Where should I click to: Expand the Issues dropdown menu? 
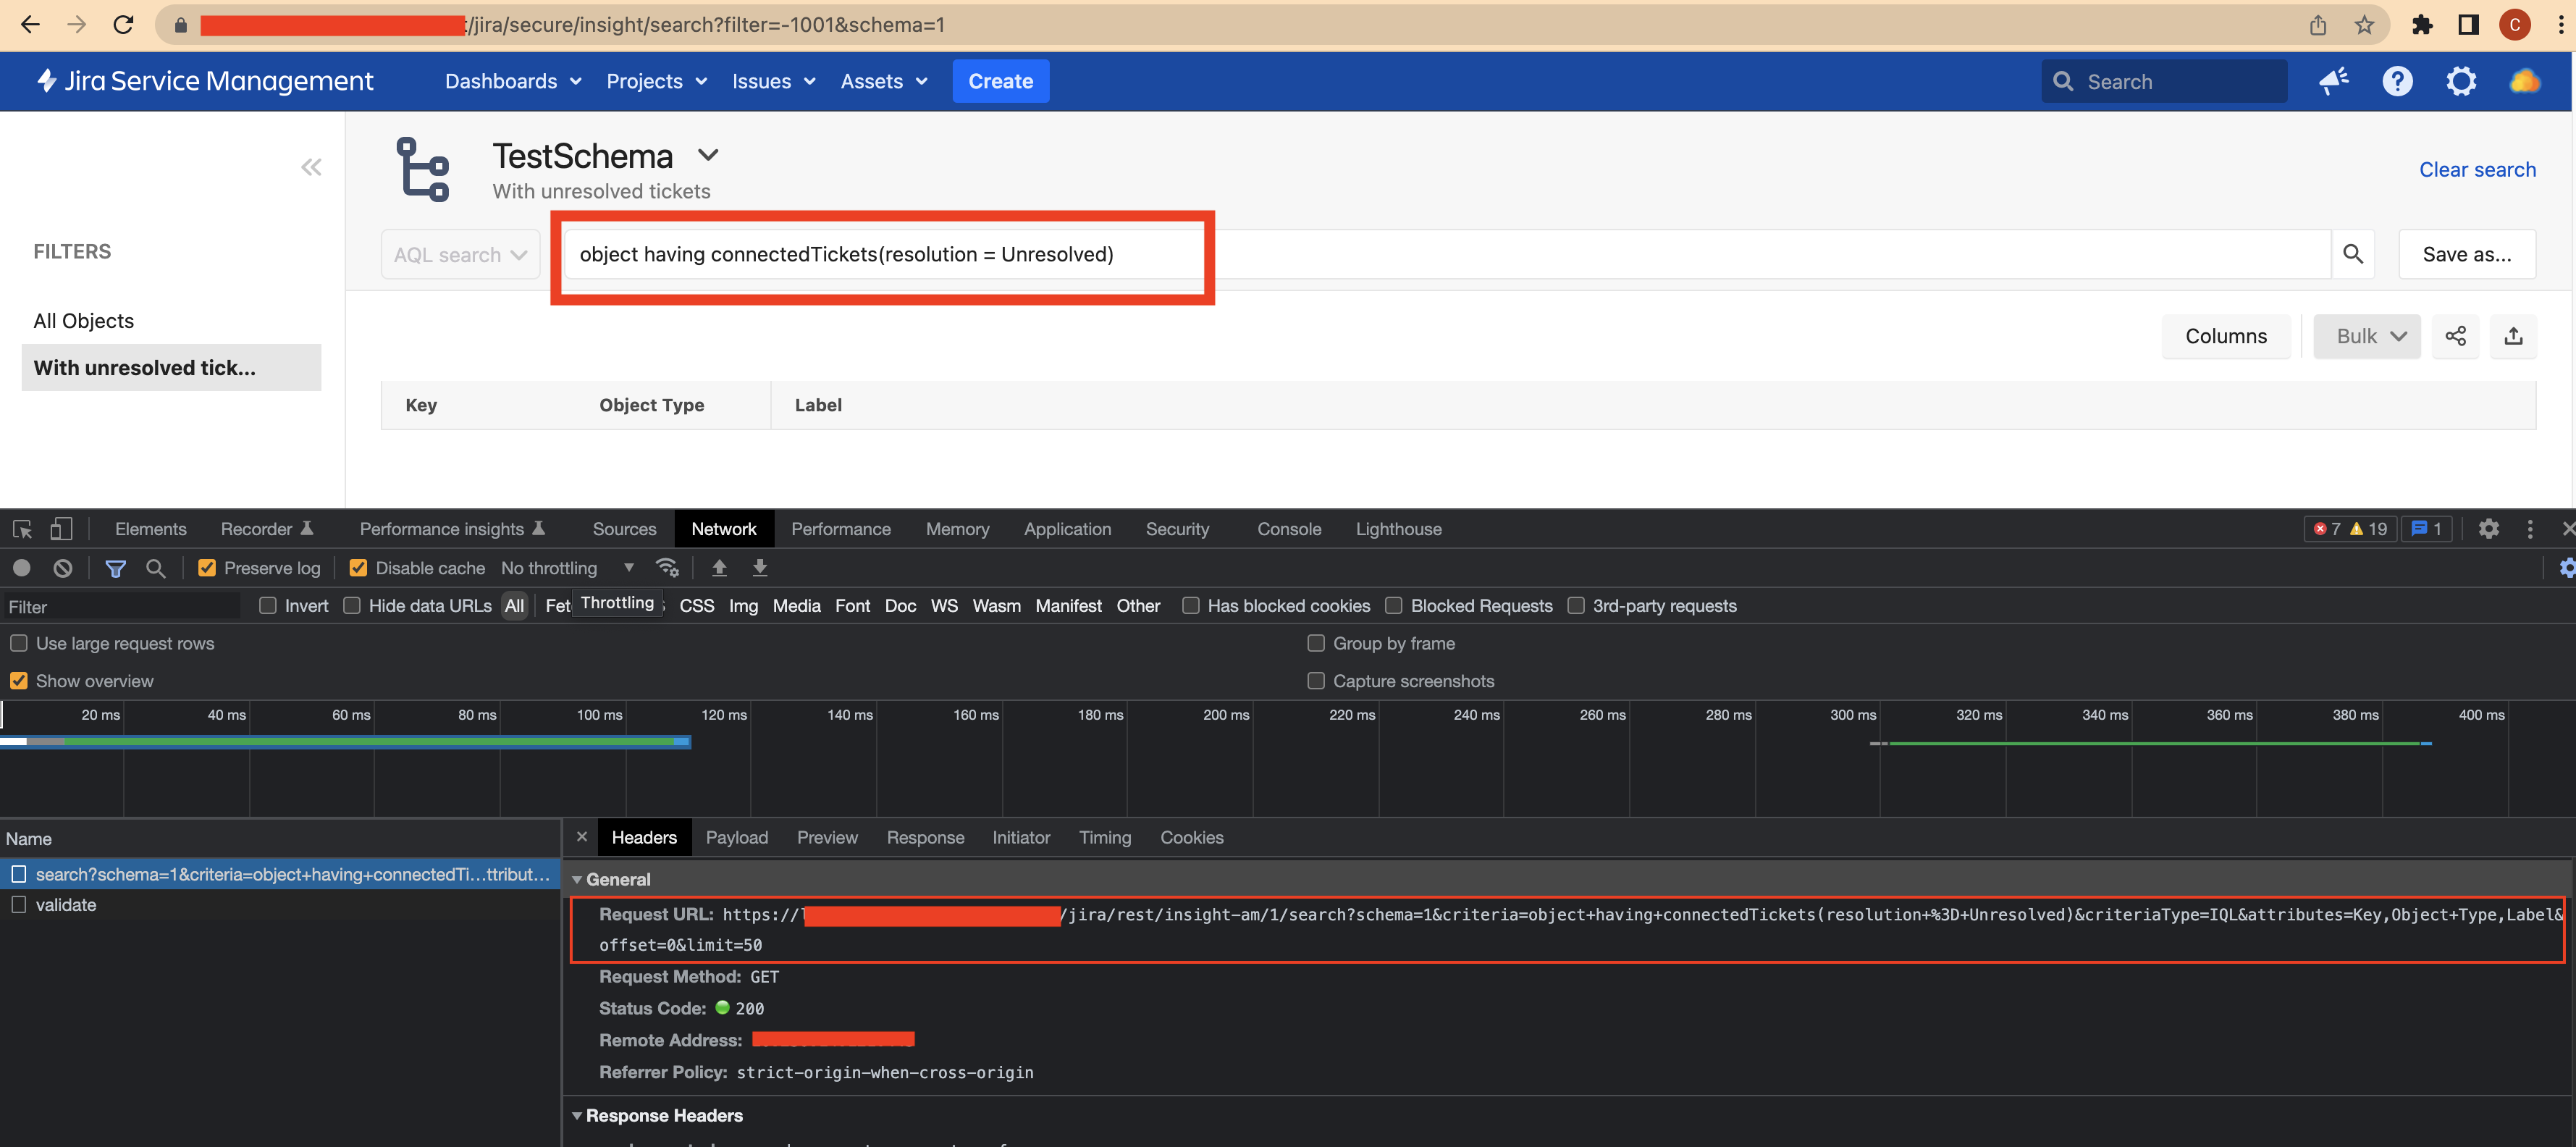[773, 81]
